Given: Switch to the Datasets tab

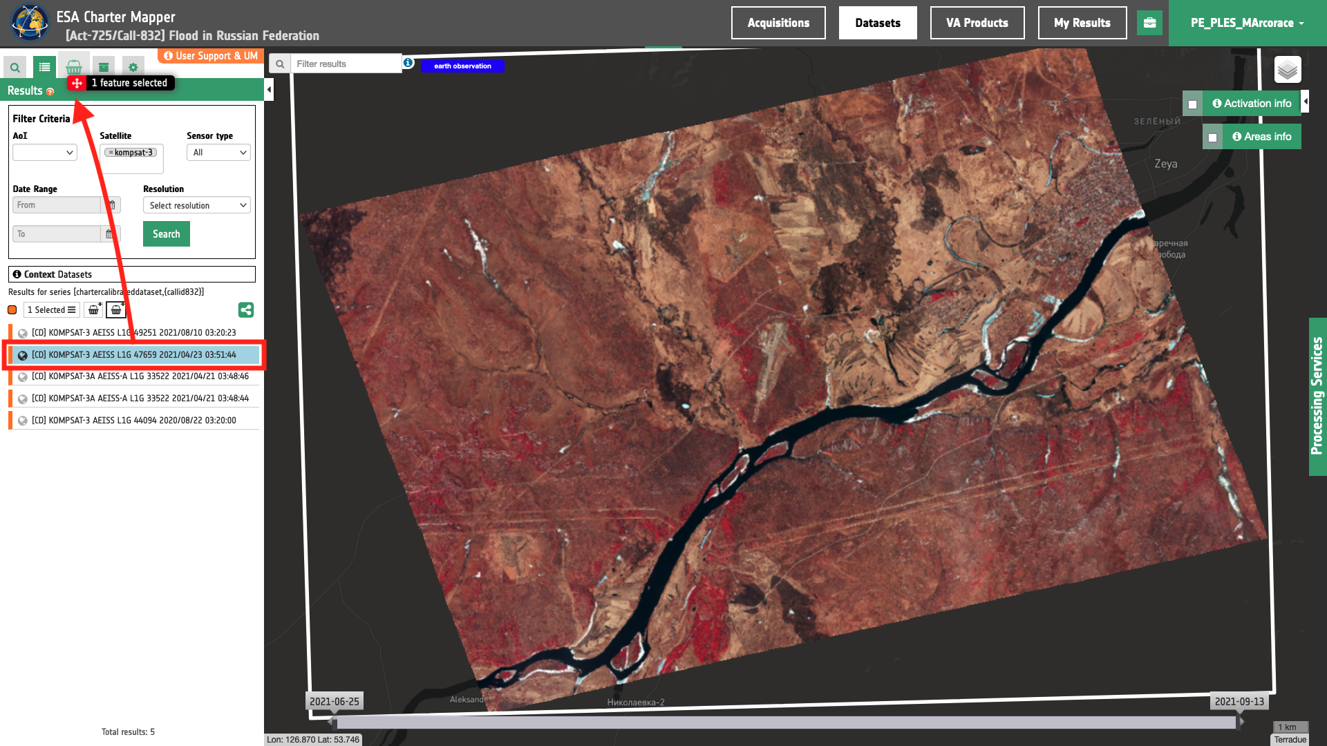Looking at the screenshot, I should [x=878, y=23].
